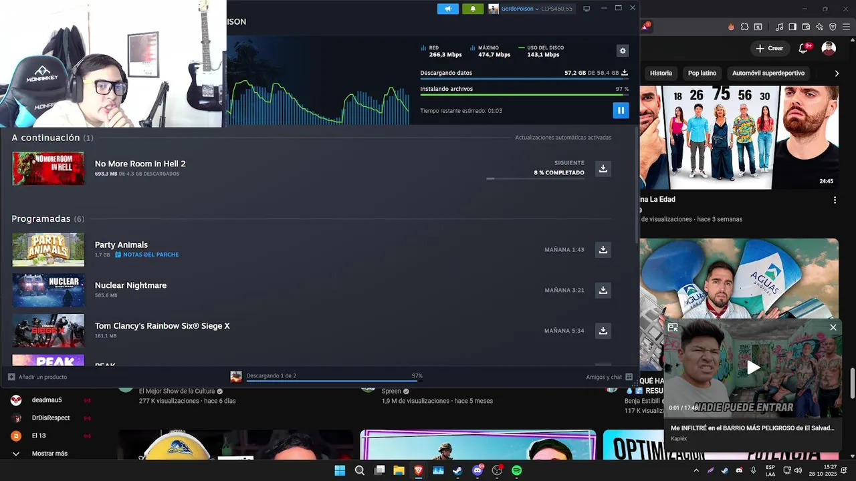Image resolution: width=856 pixels, height=481 pixels.
Task: Open No More Room in Hell 2 thumbnail
Action: coord(48,168)
